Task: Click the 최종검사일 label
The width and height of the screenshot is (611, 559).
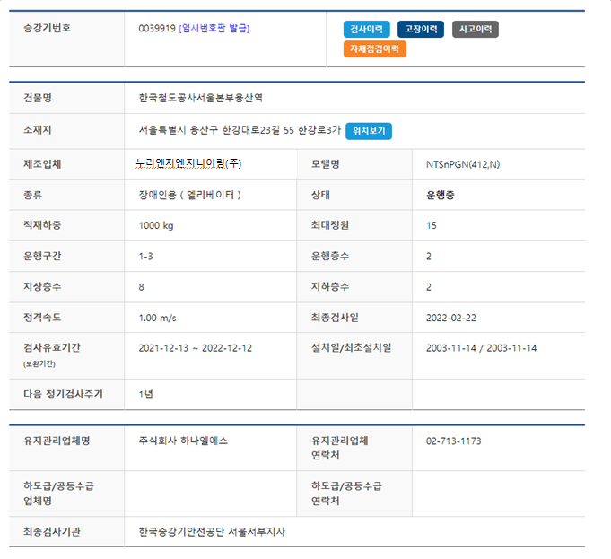Action: point(335,318)
